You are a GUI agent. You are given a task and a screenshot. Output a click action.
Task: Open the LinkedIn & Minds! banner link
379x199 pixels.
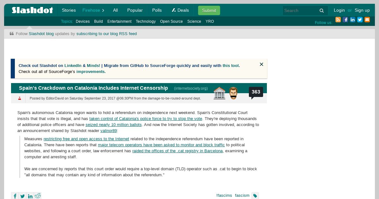click(x=82, y=66)
